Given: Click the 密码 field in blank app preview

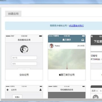Looking at the screenshot, I should click(24, 64).
